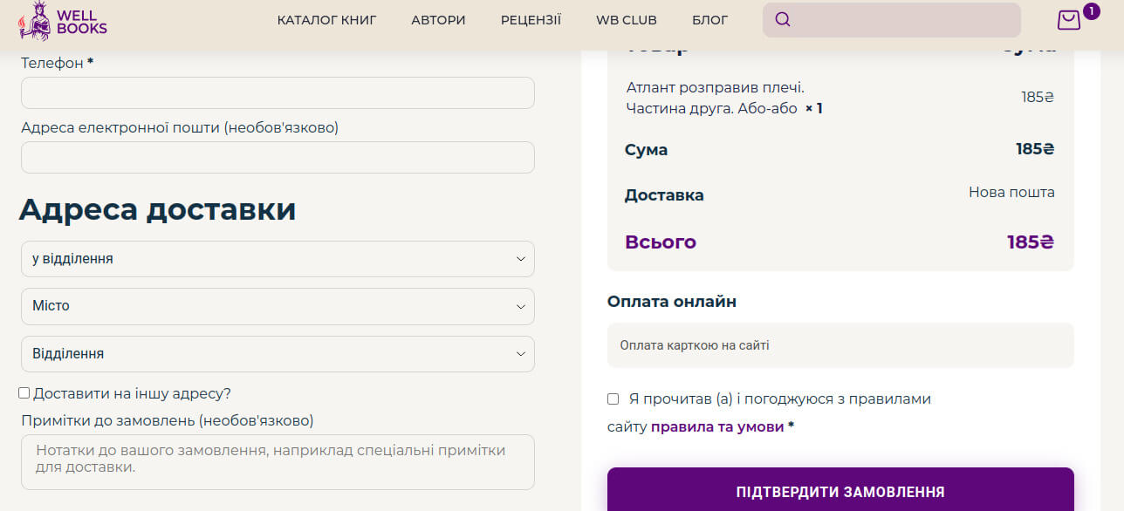1124x511 pixels.
Task: Open the Рецензії menu item
Action: click(x=531, y=20)
